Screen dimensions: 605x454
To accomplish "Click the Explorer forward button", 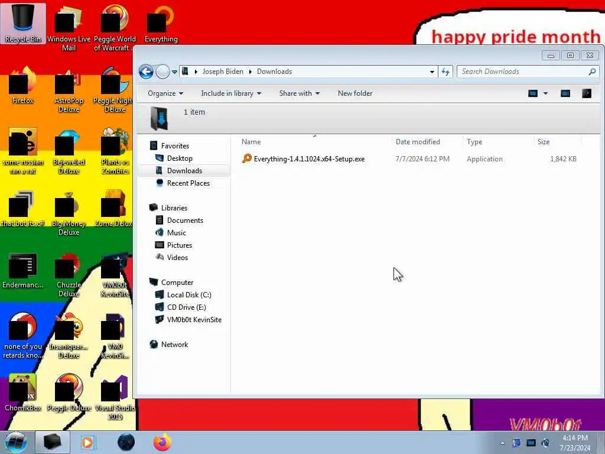I will 162,72.
